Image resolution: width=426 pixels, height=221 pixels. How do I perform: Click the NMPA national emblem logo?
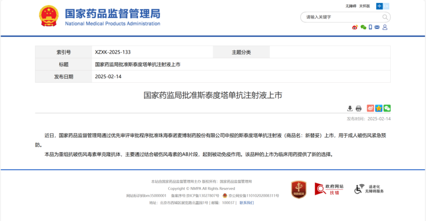[49, 16]
